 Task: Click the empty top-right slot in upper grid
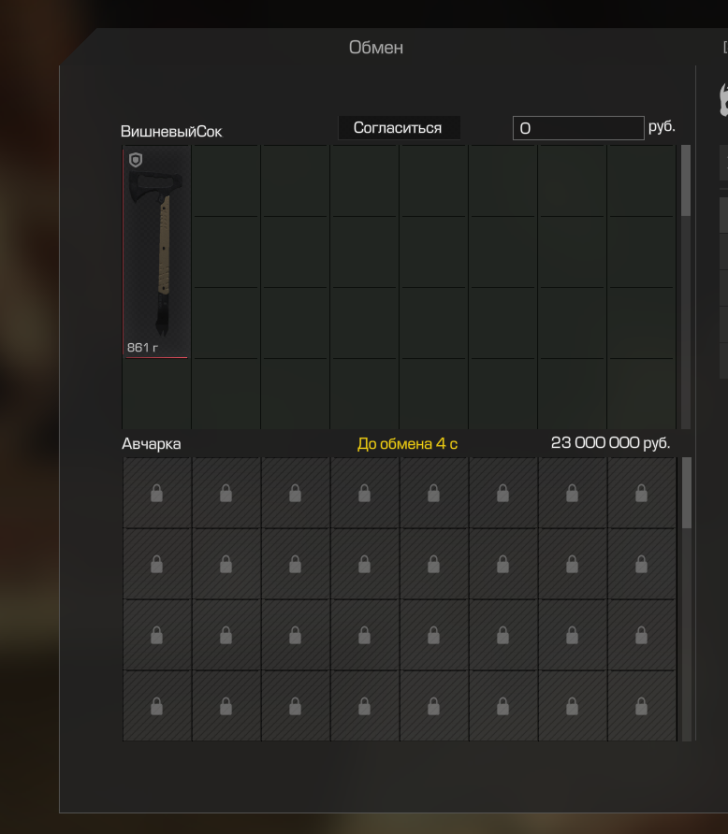(641, 180)
